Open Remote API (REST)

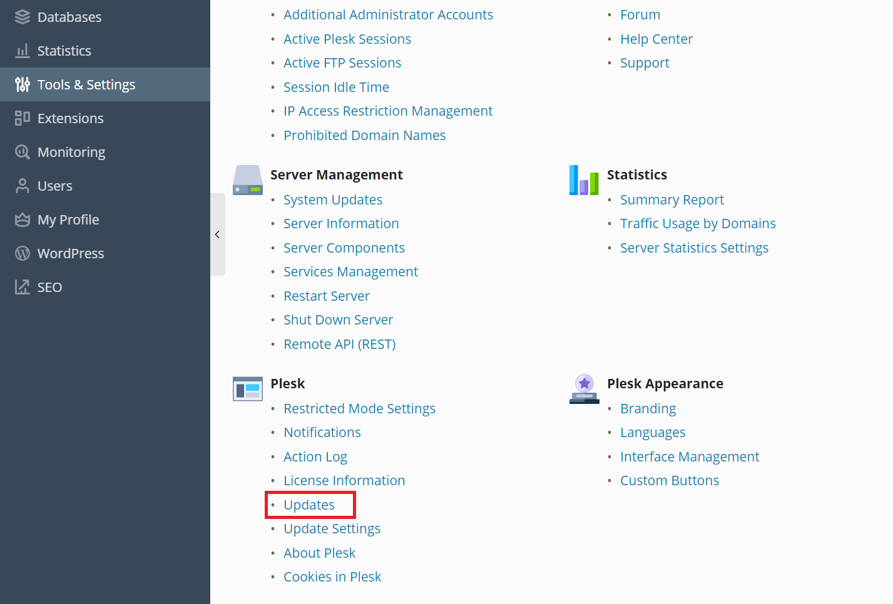tap(340, 344)
